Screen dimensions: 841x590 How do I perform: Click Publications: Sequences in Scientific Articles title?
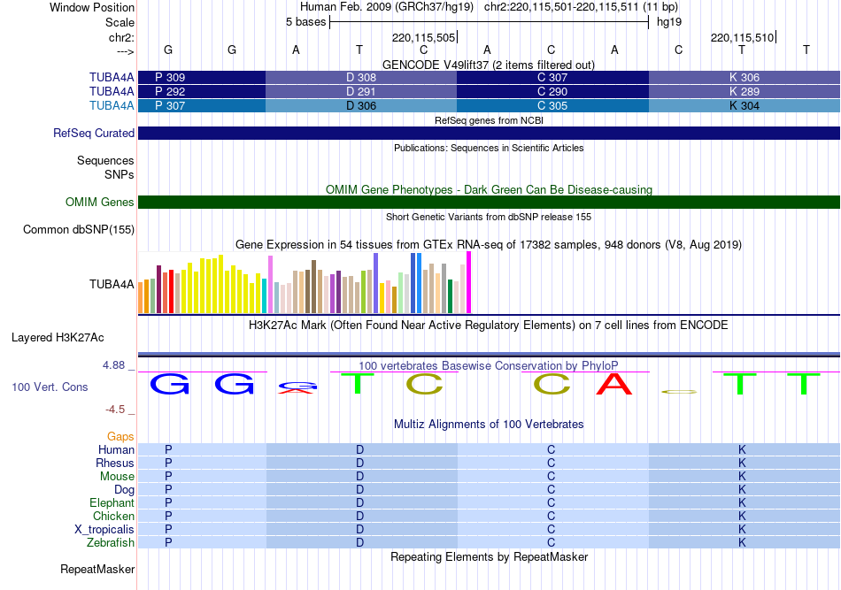pos(489,148)
